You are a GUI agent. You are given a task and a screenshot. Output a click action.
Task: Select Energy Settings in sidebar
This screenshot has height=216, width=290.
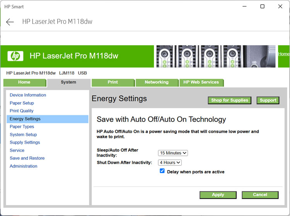tap(48, 119)
